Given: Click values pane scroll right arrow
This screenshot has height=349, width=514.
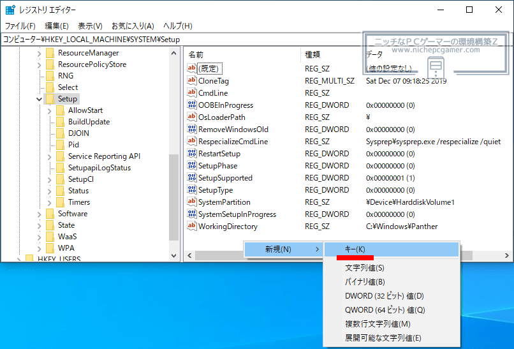Looking at the screenshot, I should tap(507, 255).
